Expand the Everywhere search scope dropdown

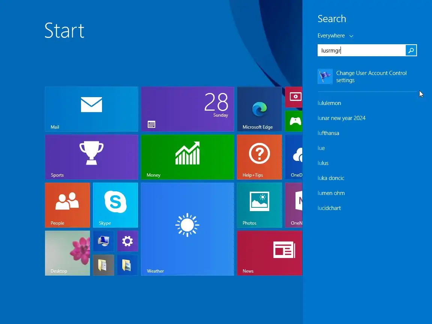coord(335,36)
